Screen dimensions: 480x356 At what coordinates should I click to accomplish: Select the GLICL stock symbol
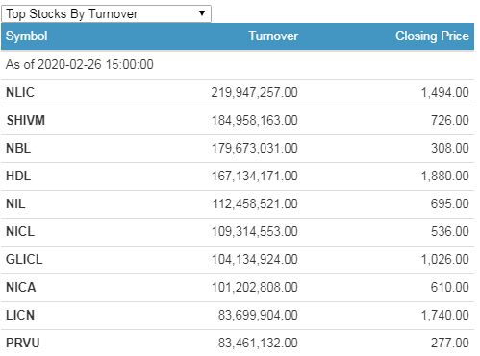24,259
